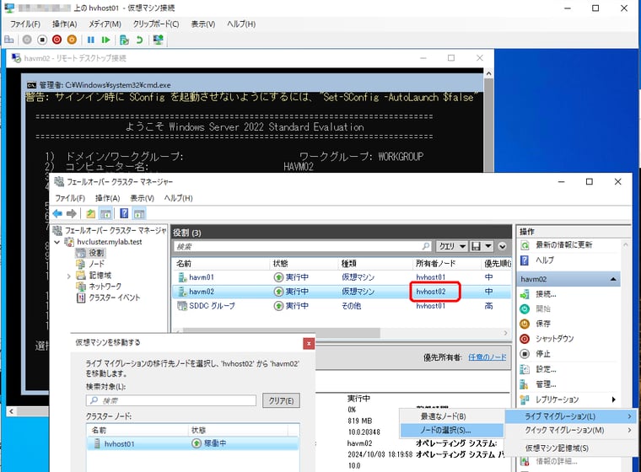Sort roles by the 状態 column header
641x472 pixels.
point(304,264)
